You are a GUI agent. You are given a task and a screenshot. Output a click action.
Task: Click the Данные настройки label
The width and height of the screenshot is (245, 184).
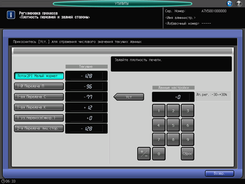173,88
